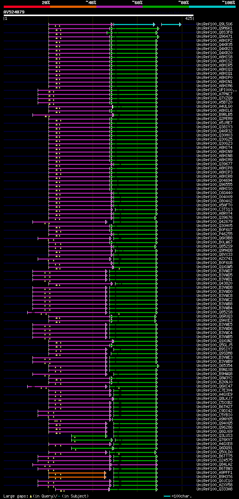
Task: Click label UniRef100_Q84LA2
Action: coord(214,465)
